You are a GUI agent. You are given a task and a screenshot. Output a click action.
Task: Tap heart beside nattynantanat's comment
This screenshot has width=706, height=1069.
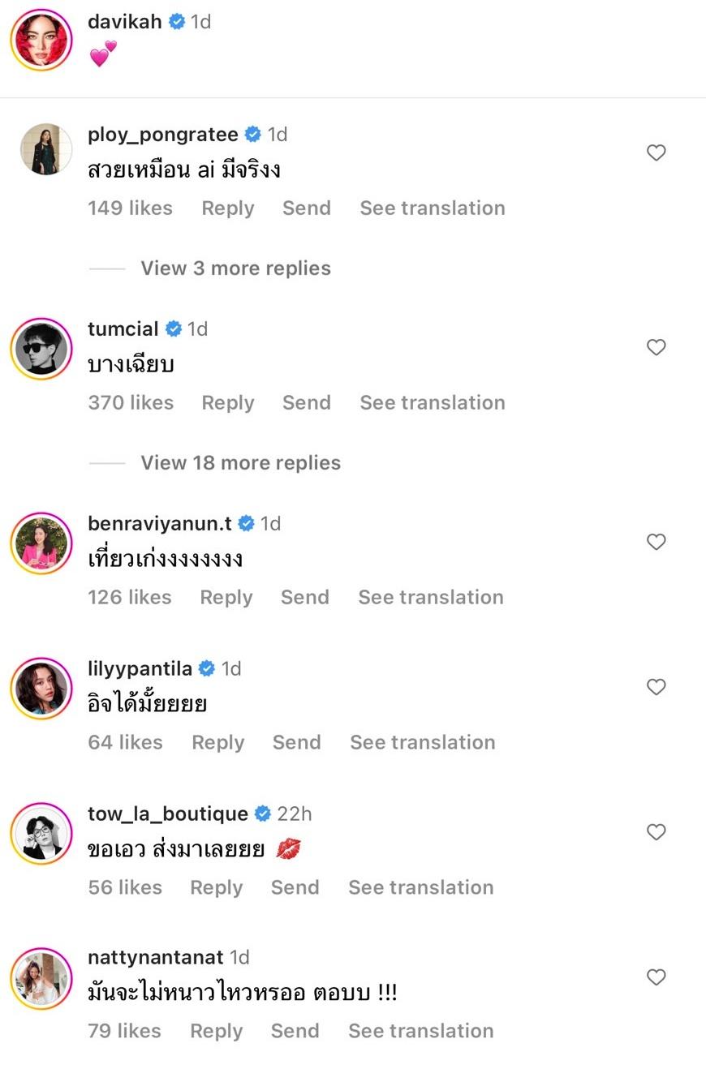pos(656,977)
